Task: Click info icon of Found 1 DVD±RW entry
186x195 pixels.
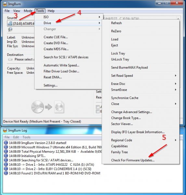Action: pyautogui.click(x=6, y=173)
